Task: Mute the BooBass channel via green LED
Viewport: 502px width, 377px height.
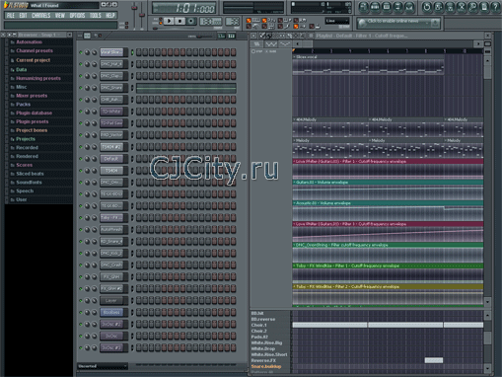Action: pyautogui.click(x=81, y=313)
